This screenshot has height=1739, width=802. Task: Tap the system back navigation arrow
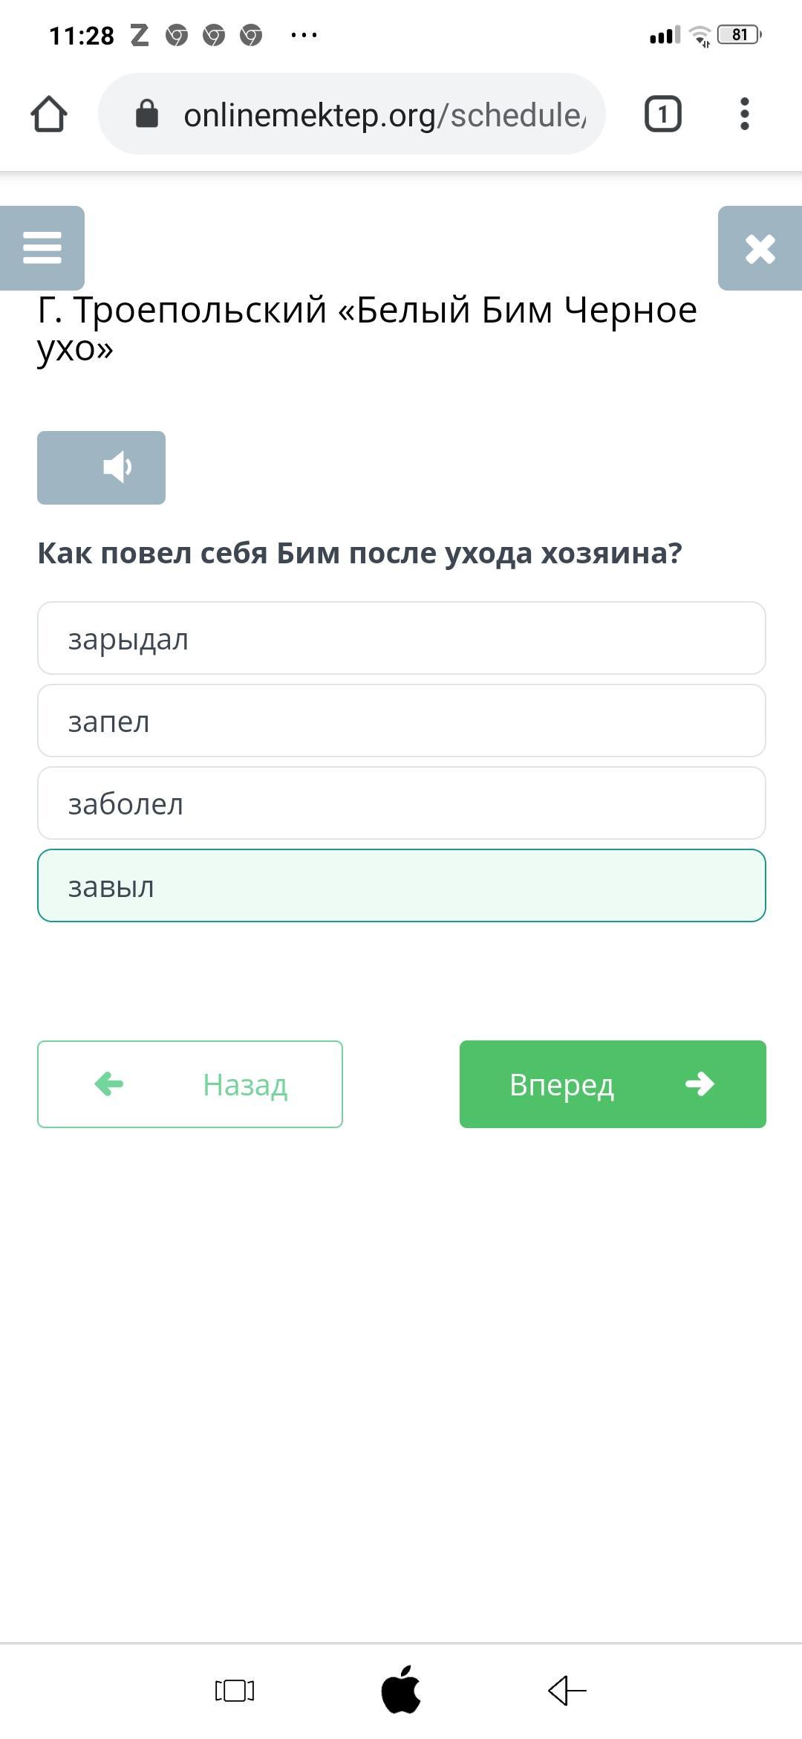pyautogui.click(x=567, y=1691)
